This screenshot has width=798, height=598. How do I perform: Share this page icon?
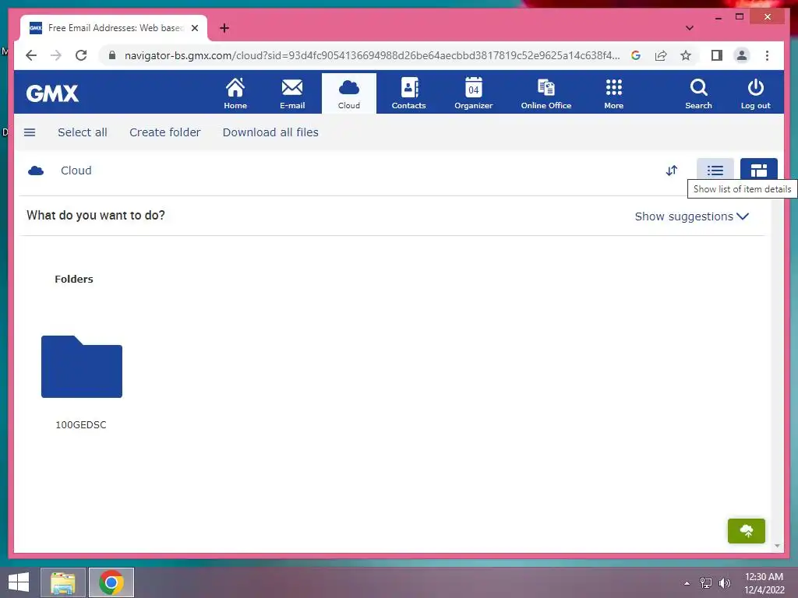(661, 55)
